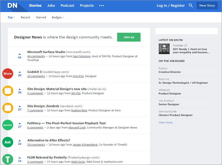Click the green Sponsor badge beside FullStory
222x165 pixels.
pyautogui.click(x=8, y=125)
